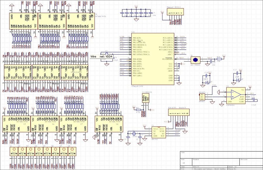Image resolution: width=263 pixels, height=170 pixels.
Task: Click the blue key_SMALL reset pushbutton K1
Action: point(195,60)
